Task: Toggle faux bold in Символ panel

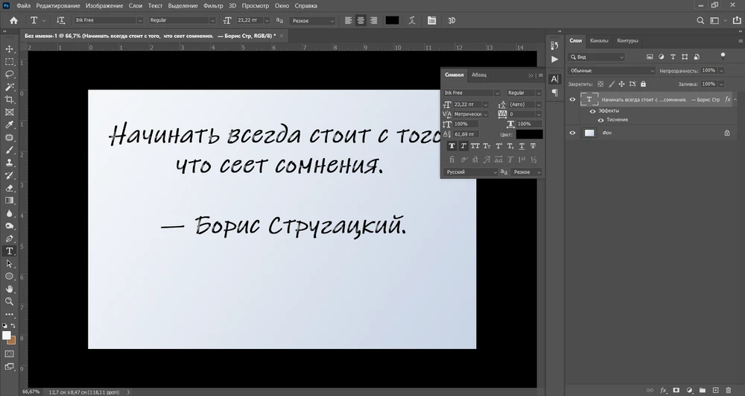Action: coord(451,146)
